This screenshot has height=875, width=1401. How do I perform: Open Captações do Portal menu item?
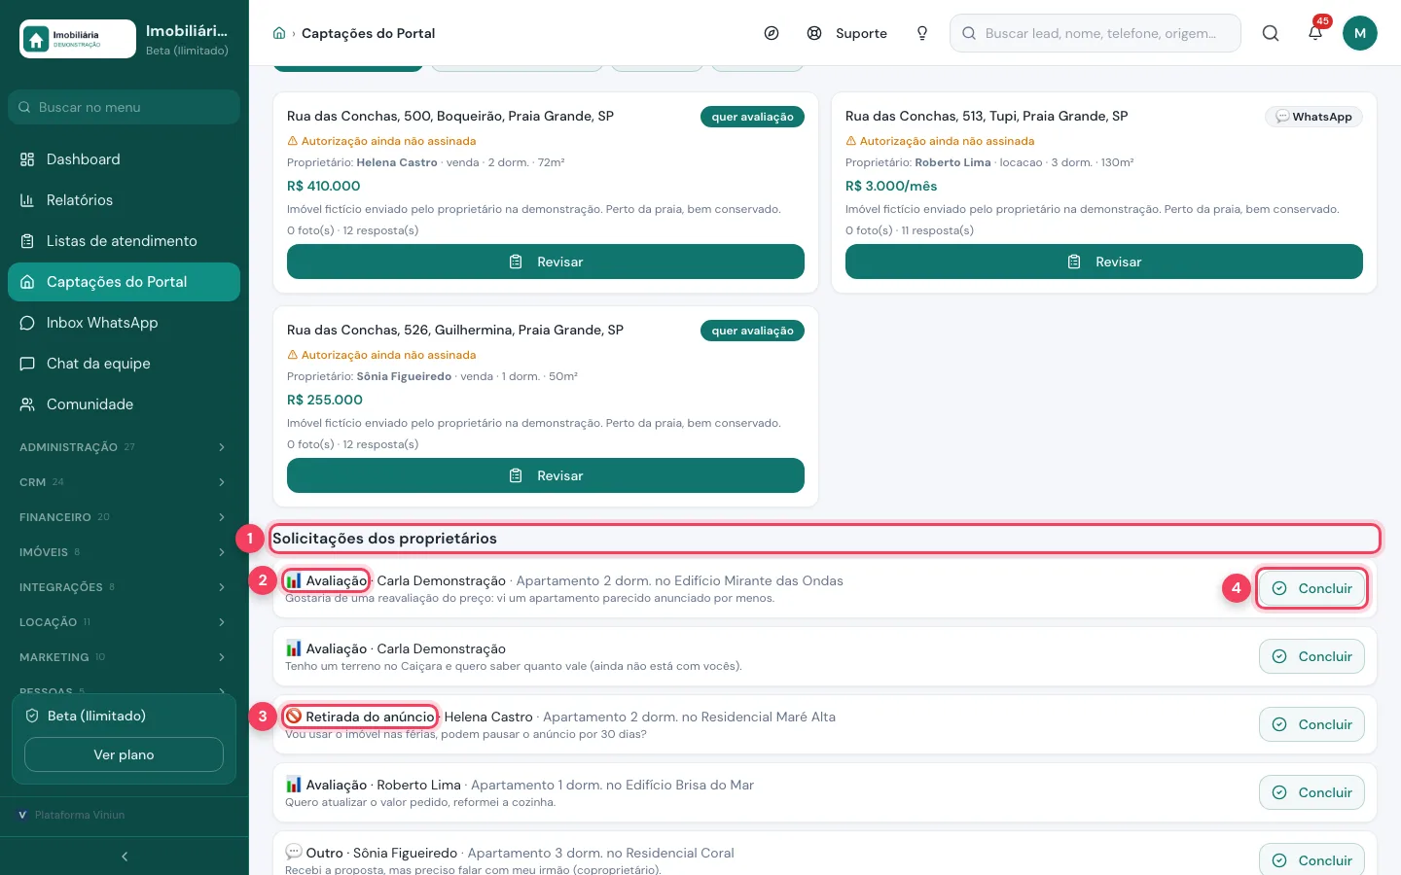[124, 282]
